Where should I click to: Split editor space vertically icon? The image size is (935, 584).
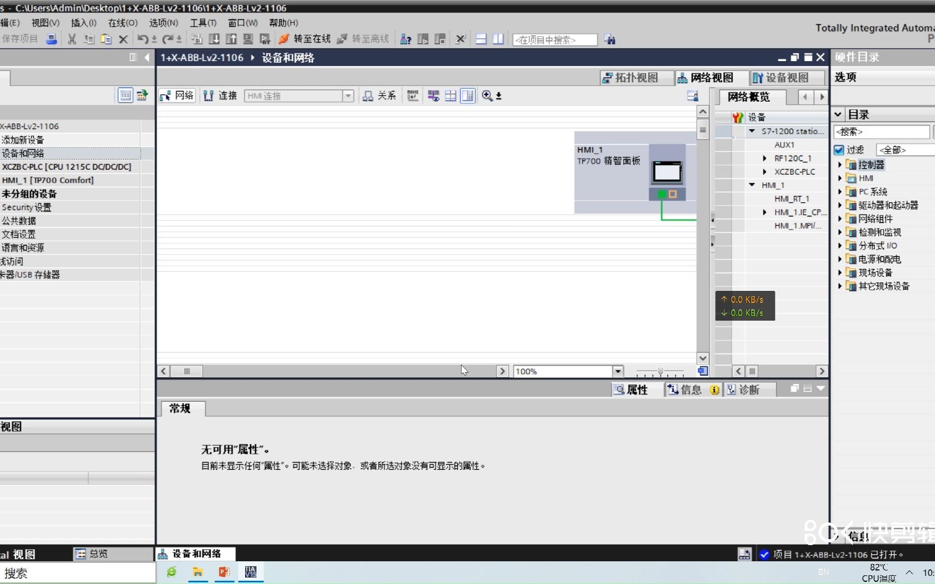(498, 39)
